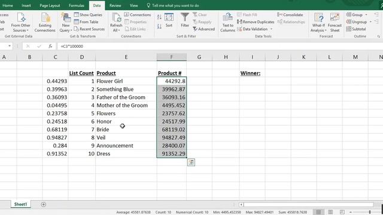Open From Other Sources menu
This screenshot has height=215, width=383.
(20, 23)
